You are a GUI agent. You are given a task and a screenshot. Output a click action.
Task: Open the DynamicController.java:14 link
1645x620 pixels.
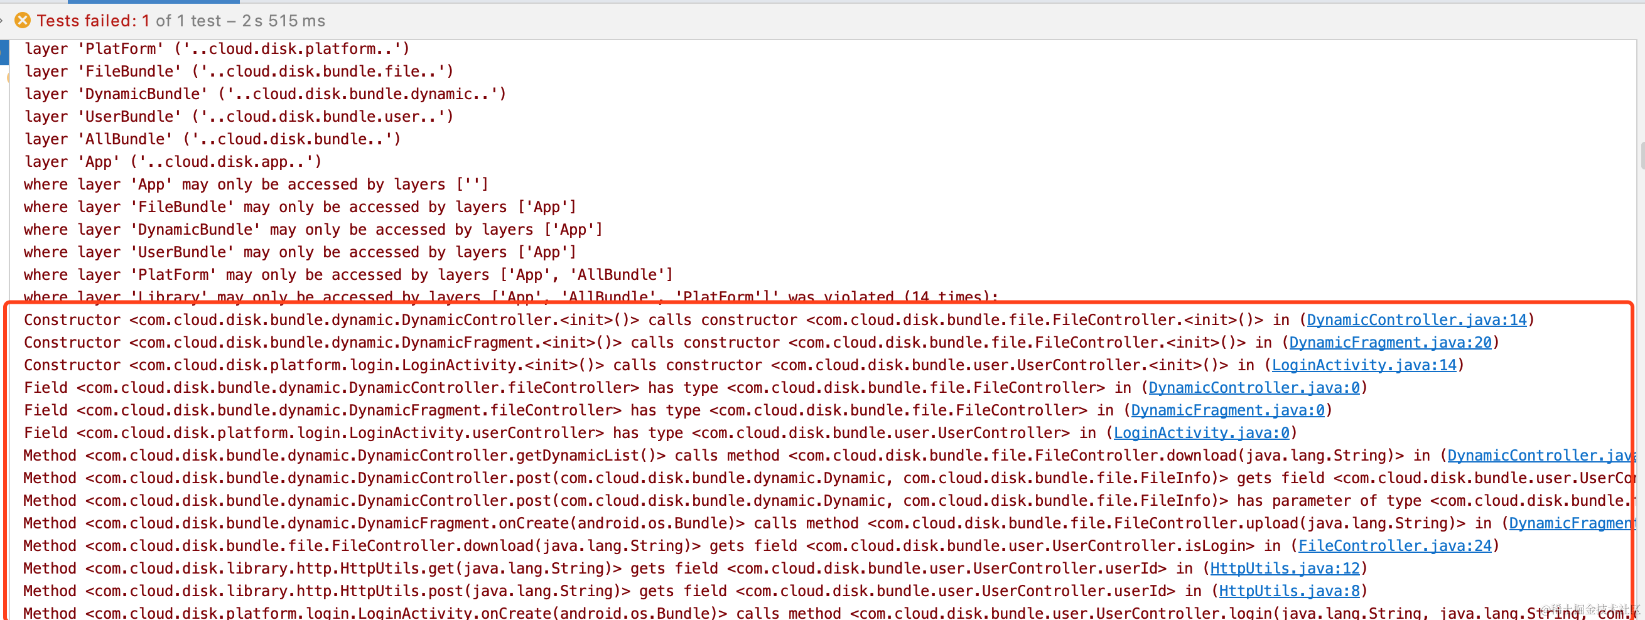(x=1416, y=320)
